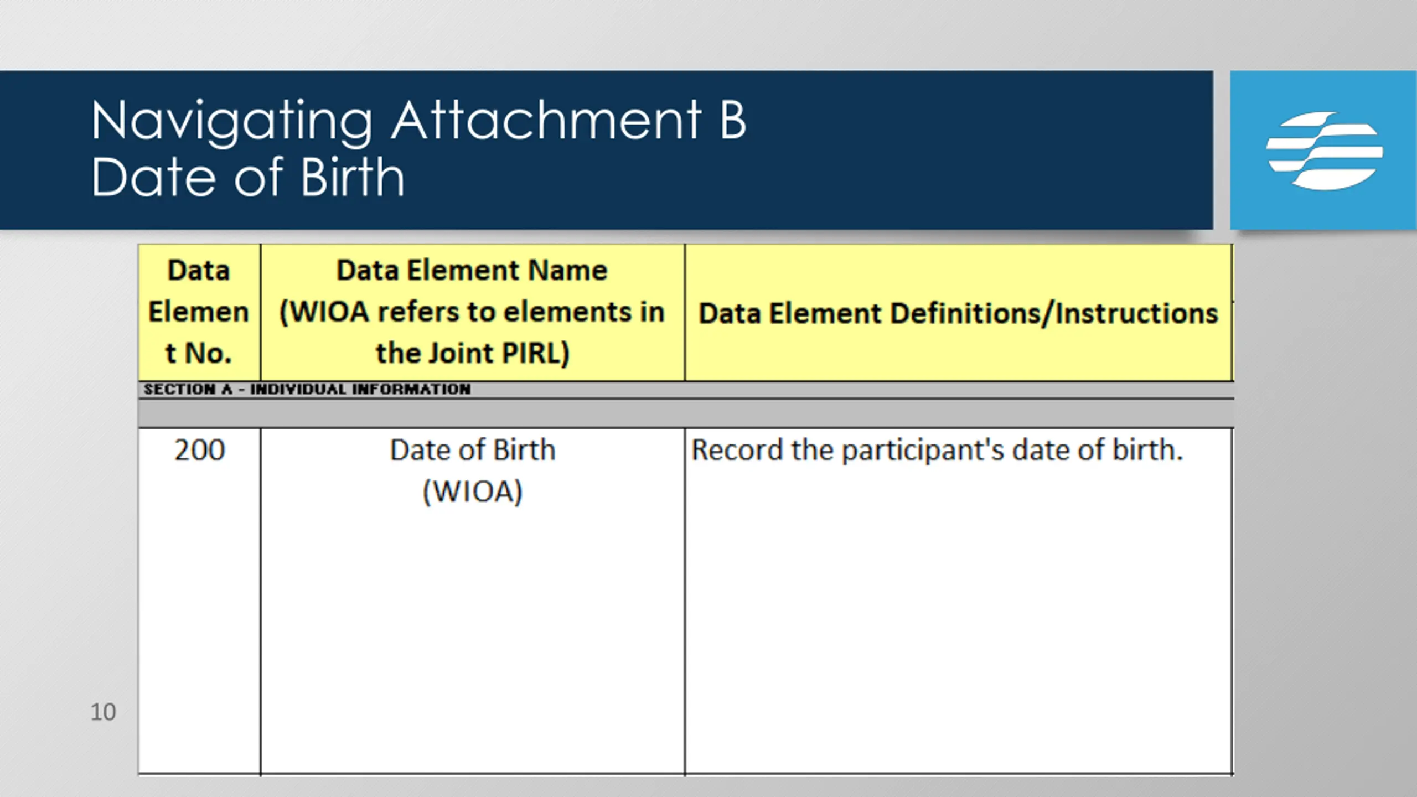1417x797 pixels.
Task: Click the slide title 'Navigating Attachment B'
Action: (419, 121)
